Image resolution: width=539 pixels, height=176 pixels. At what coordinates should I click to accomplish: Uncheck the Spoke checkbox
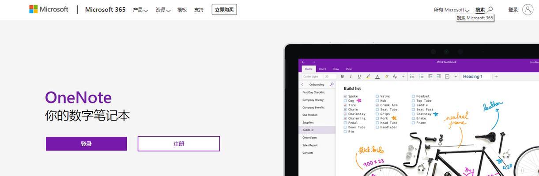point(345,96)
